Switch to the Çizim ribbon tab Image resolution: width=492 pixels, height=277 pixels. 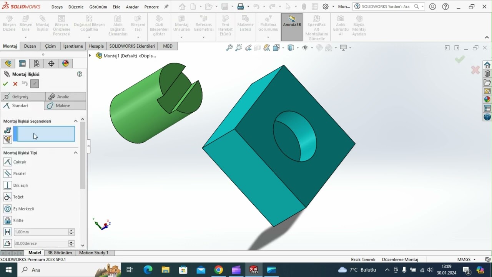tap(50, 46)
